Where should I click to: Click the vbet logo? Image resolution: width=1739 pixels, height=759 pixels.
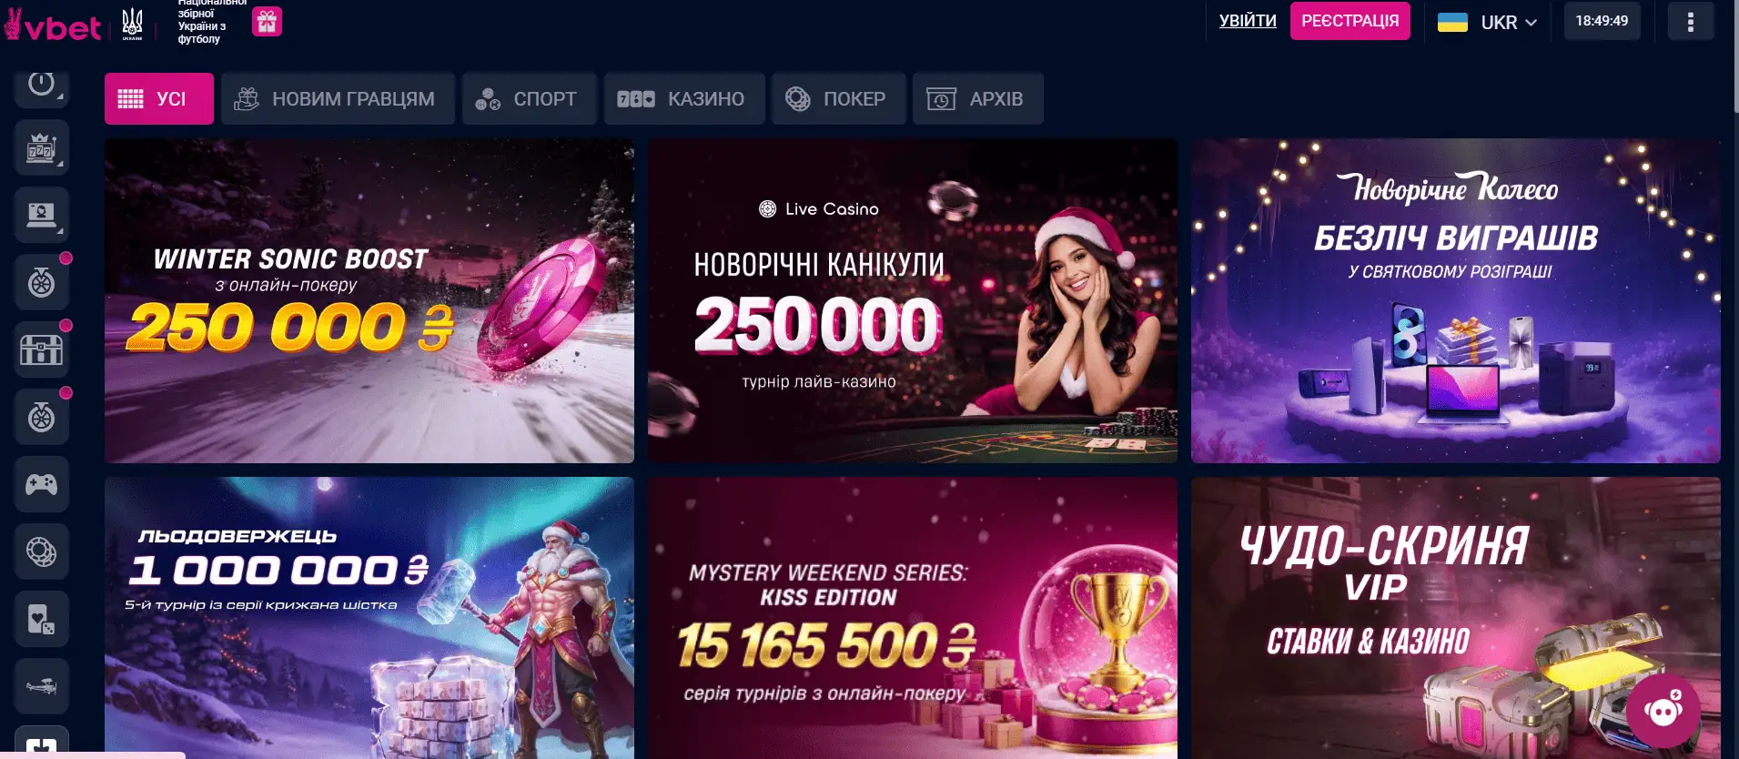click(x=53, y=25)
